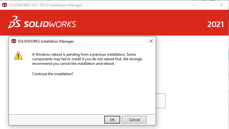Click the SW icon in the dialog title bar
This screenshot has height=129, width=229.
pyautogui.click(x=13, y=41)
